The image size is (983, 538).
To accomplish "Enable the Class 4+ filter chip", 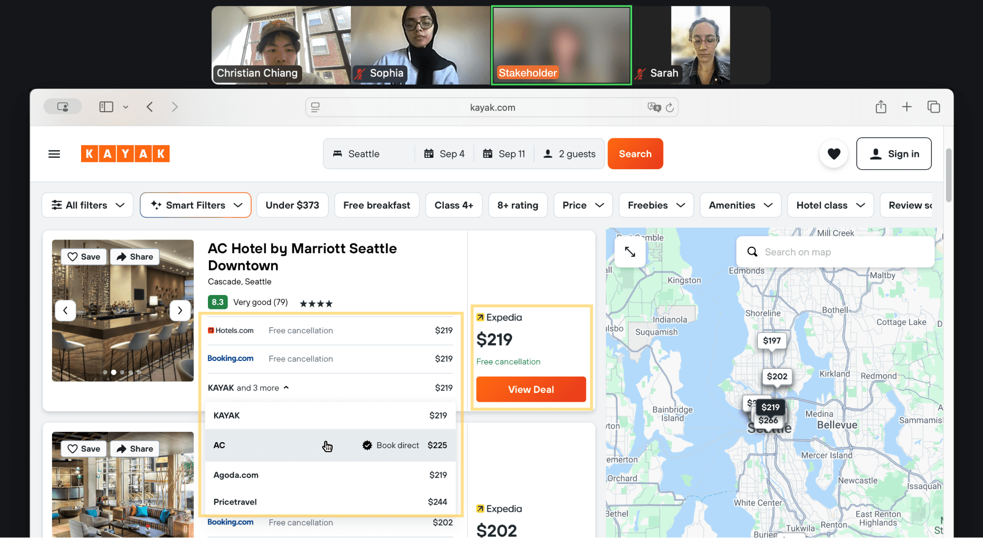I will [453, 205].
